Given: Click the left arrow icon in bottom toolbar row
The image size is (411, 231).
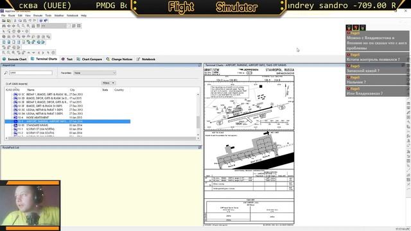Looking at the screenshot, I should pyautogui.click(x=39, y=53).
